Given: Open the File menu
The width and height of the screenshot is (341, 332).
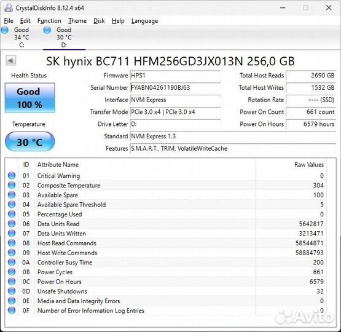Looking at the screenshot, I should click(x=9, y=21).
